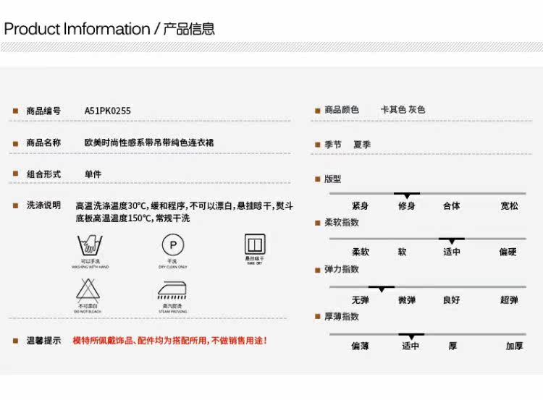
Task: Click the 超弹 elasticity label
Action: (x=509, y=299)
